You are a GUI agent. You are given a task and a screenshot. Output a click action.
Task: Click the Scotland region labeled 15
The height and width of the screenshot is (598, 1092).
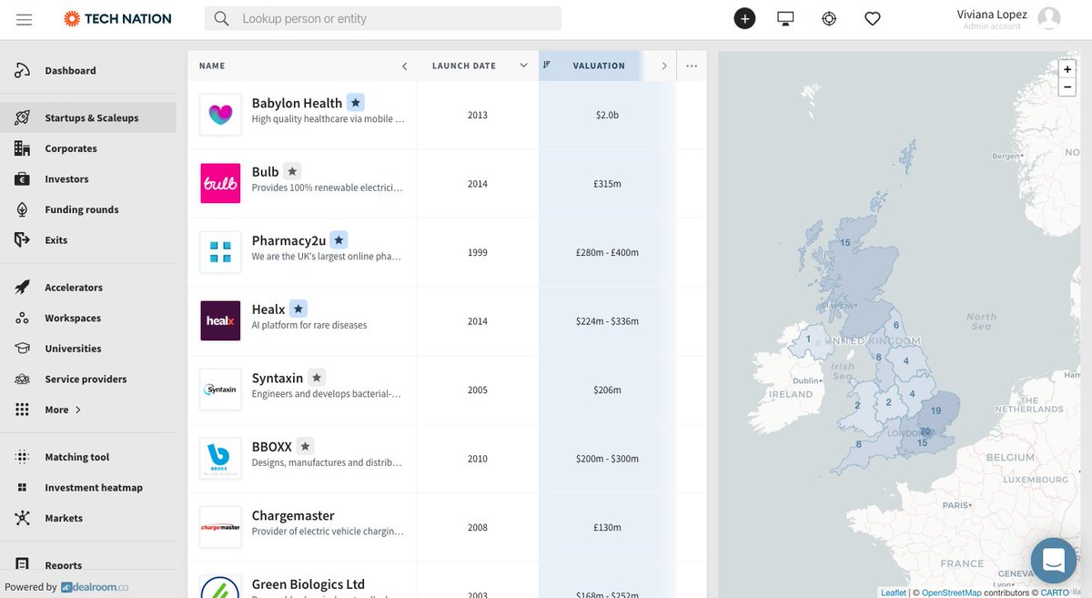coord(845,242)
